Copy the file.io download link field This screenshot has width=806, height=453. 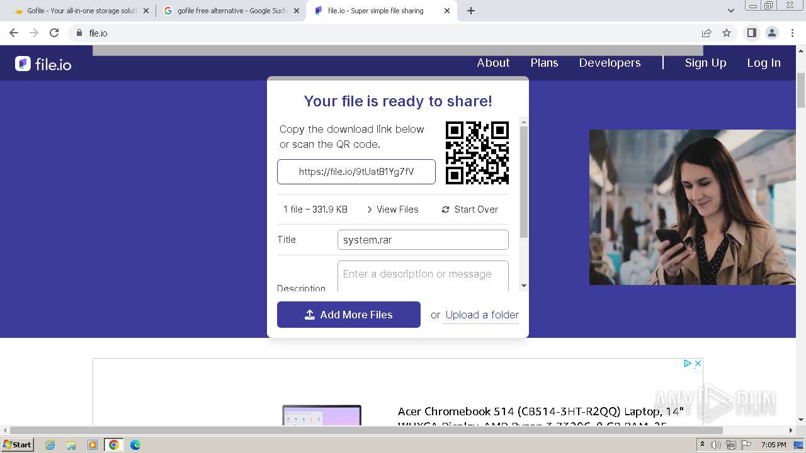click(x=356, y=172)
